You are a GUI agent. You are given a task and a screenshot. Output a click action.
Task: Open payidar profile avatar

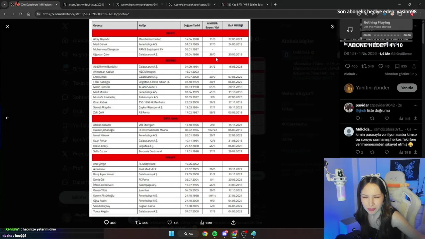click(349, 108)
